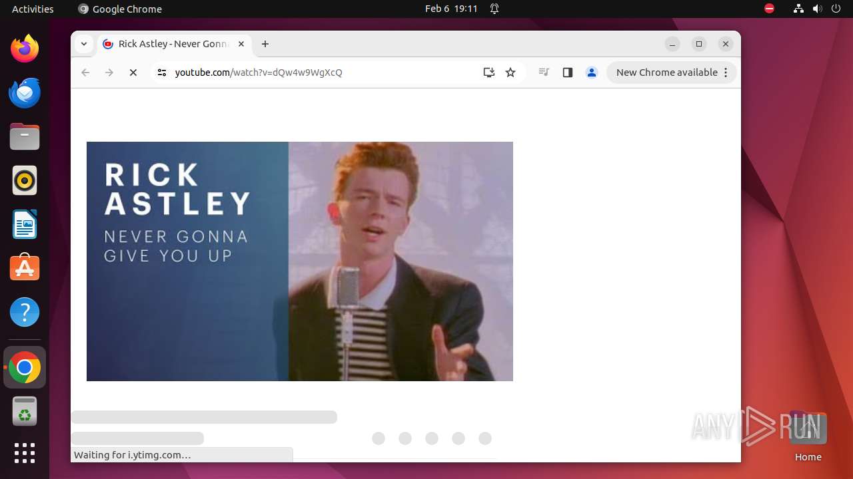Click the red do-not-disturb indicator

769,9
